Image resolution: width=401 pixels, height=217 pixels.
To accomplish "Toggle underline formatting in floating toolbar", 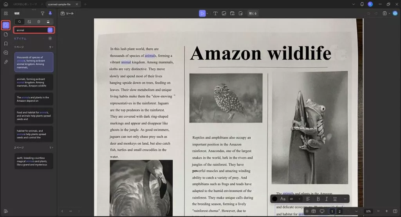I will (335, 199).
